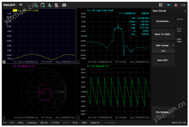This screenshot has width=189, height=127.
Task: Click BW=10 k in the status bar
Action: pyautogui.click(x=44, y=123)
